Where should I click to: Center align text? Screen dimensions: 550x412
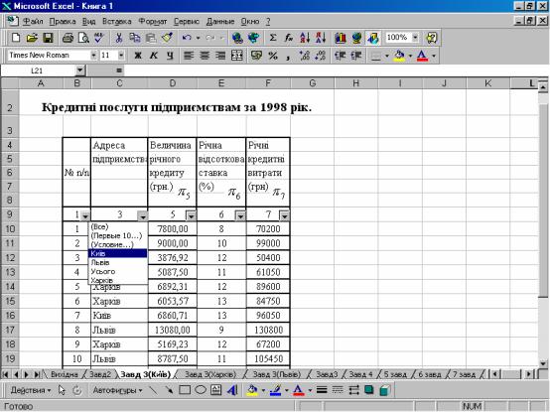tap(205, 56)
